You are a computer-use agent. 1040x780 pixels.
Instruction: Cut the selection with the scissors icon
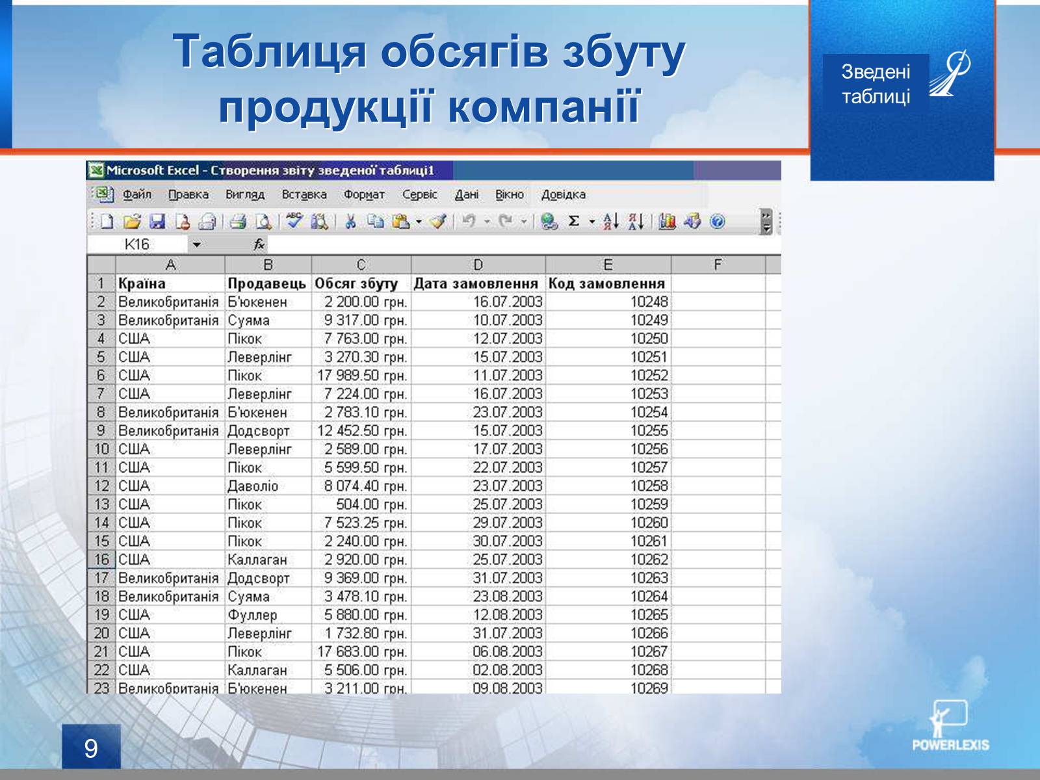click(350, 222)
